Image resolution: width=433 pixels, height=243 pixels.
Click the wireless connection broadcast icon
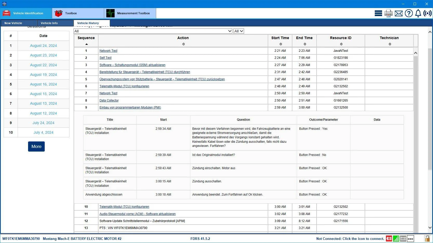[x=428, y=13]
